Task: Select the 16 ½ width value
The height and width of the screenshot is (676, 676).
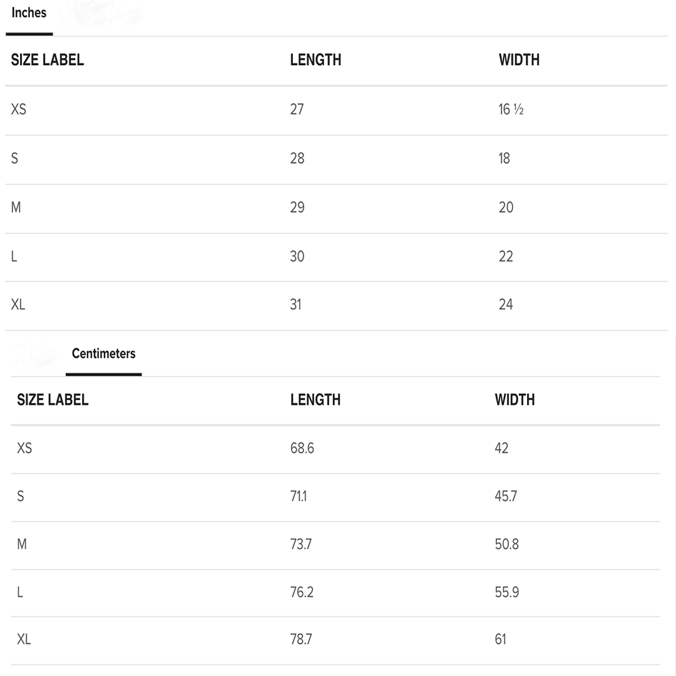Action: [x=511, y=110]
